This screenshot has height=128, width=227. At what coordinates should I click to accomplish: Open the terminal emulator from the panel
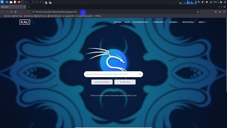pos(23,2)
